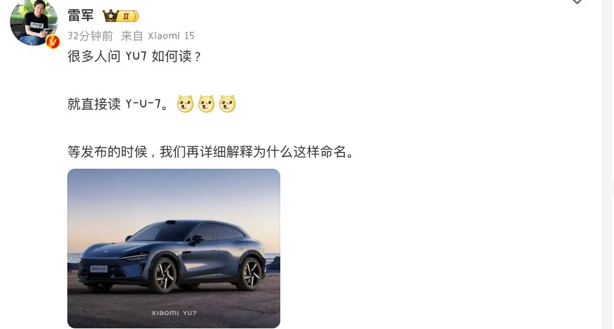The image size is (614, 329).
Task: Click the first doge emoji
Action: [x=185, y=104]
